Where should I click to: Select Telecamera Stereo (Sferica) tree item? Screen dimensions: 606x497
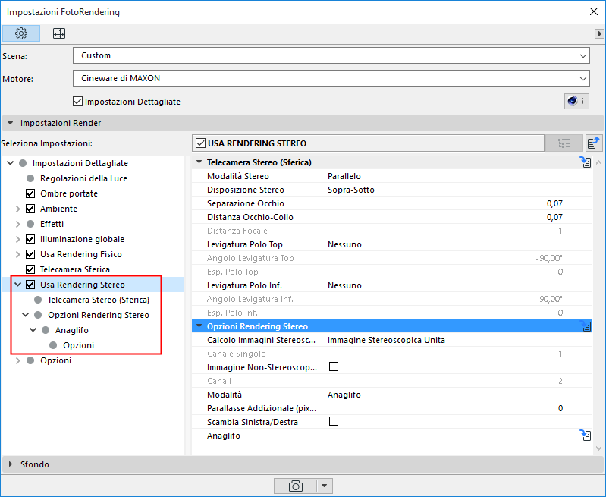[98, 300]
